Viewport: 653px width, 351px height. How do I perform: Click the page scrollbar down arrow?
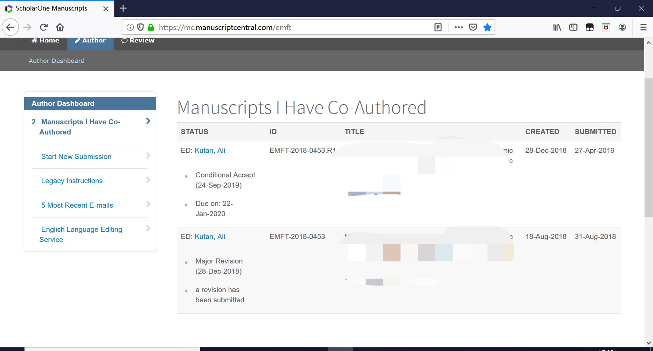[648, 343]
